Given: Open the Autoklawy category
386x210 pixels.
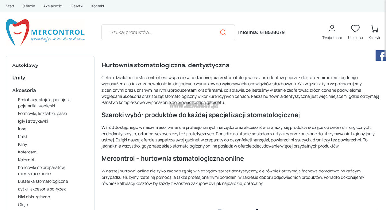Looking at the screenshot, I should [25, 65].
